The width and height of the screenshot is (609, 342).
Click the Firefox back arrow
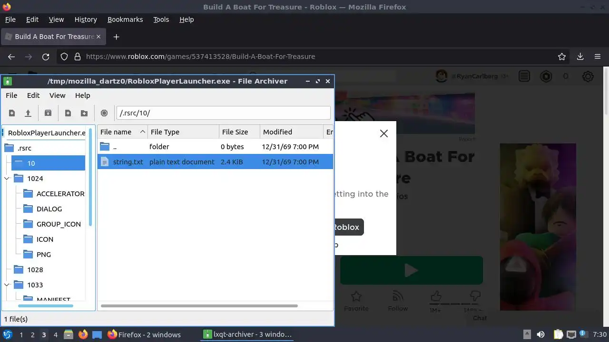click(x=11, y=57)
